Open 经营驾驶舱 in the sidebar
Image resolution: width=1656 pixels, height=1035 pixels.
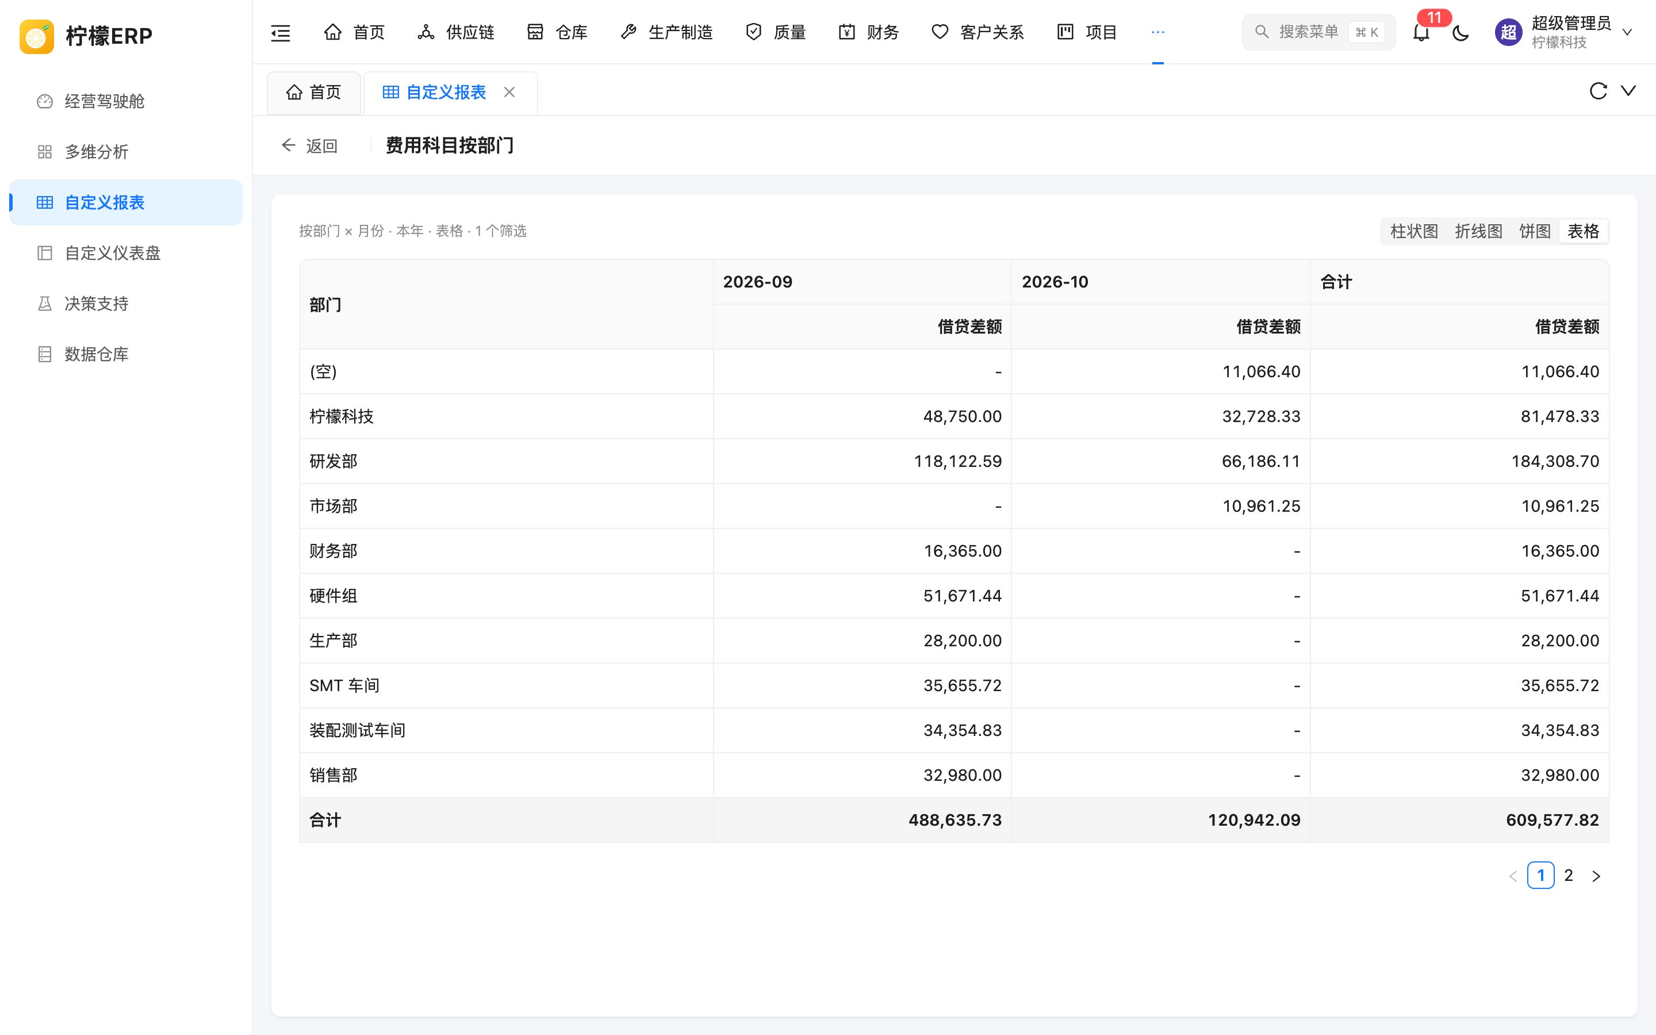(x=126, y=101)
